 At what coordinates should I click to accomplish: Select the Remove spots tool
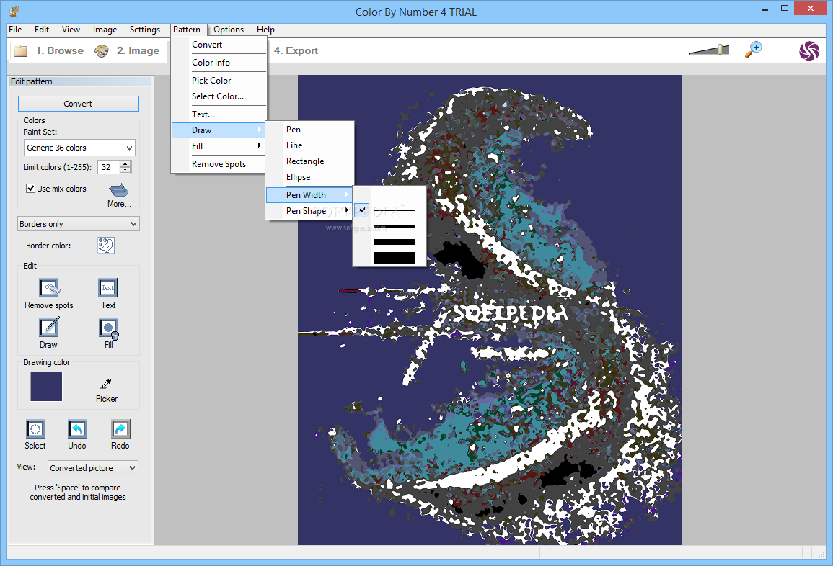(x=50, y=288)
